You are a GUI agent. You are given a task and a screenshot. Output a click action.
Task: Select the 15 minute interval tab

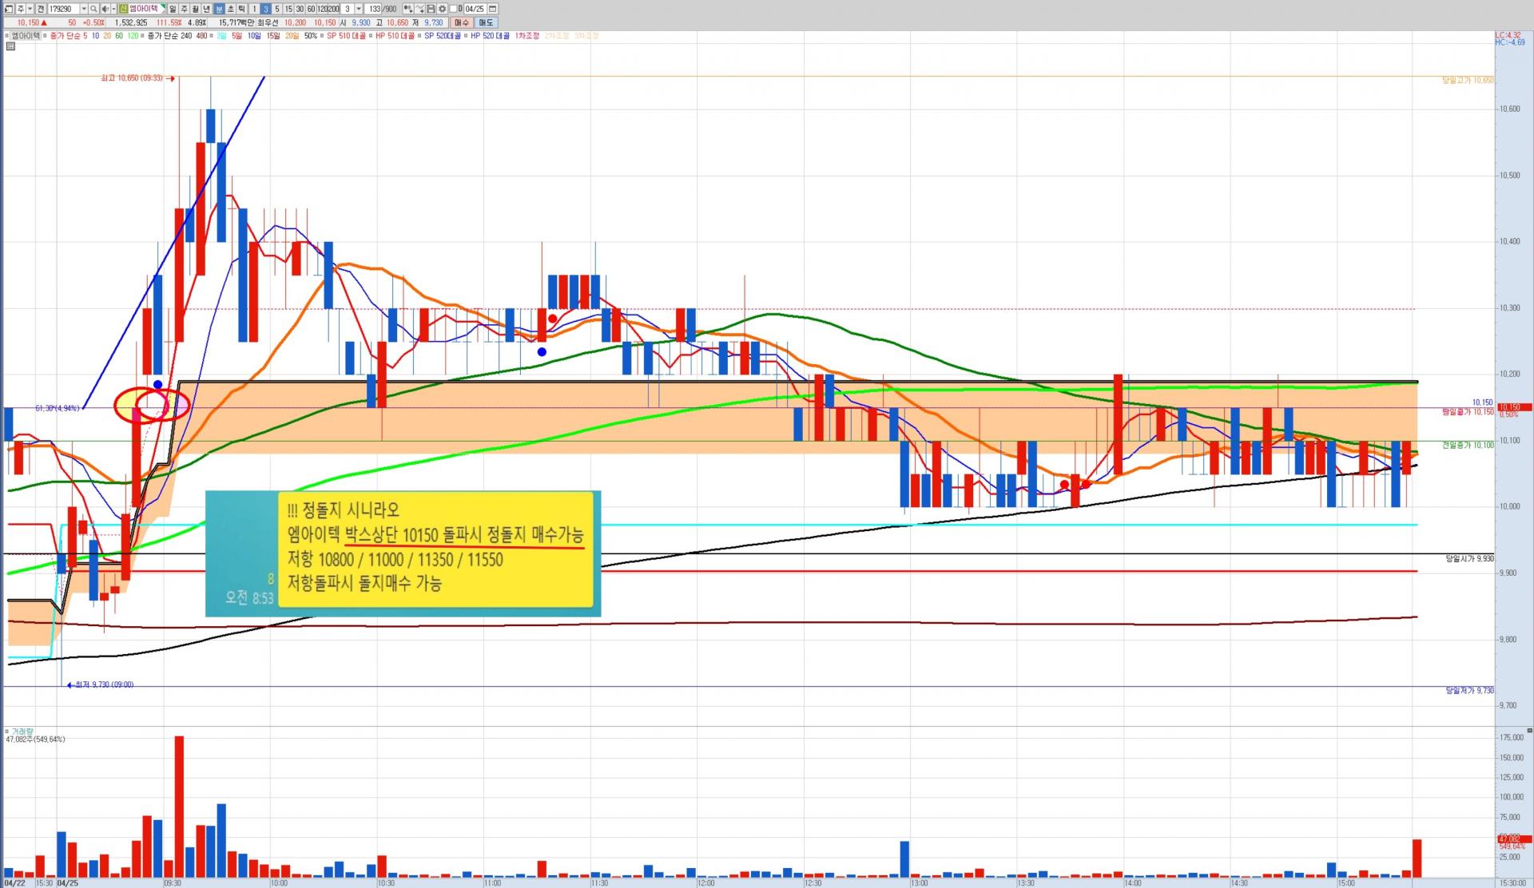click(288, 9)
